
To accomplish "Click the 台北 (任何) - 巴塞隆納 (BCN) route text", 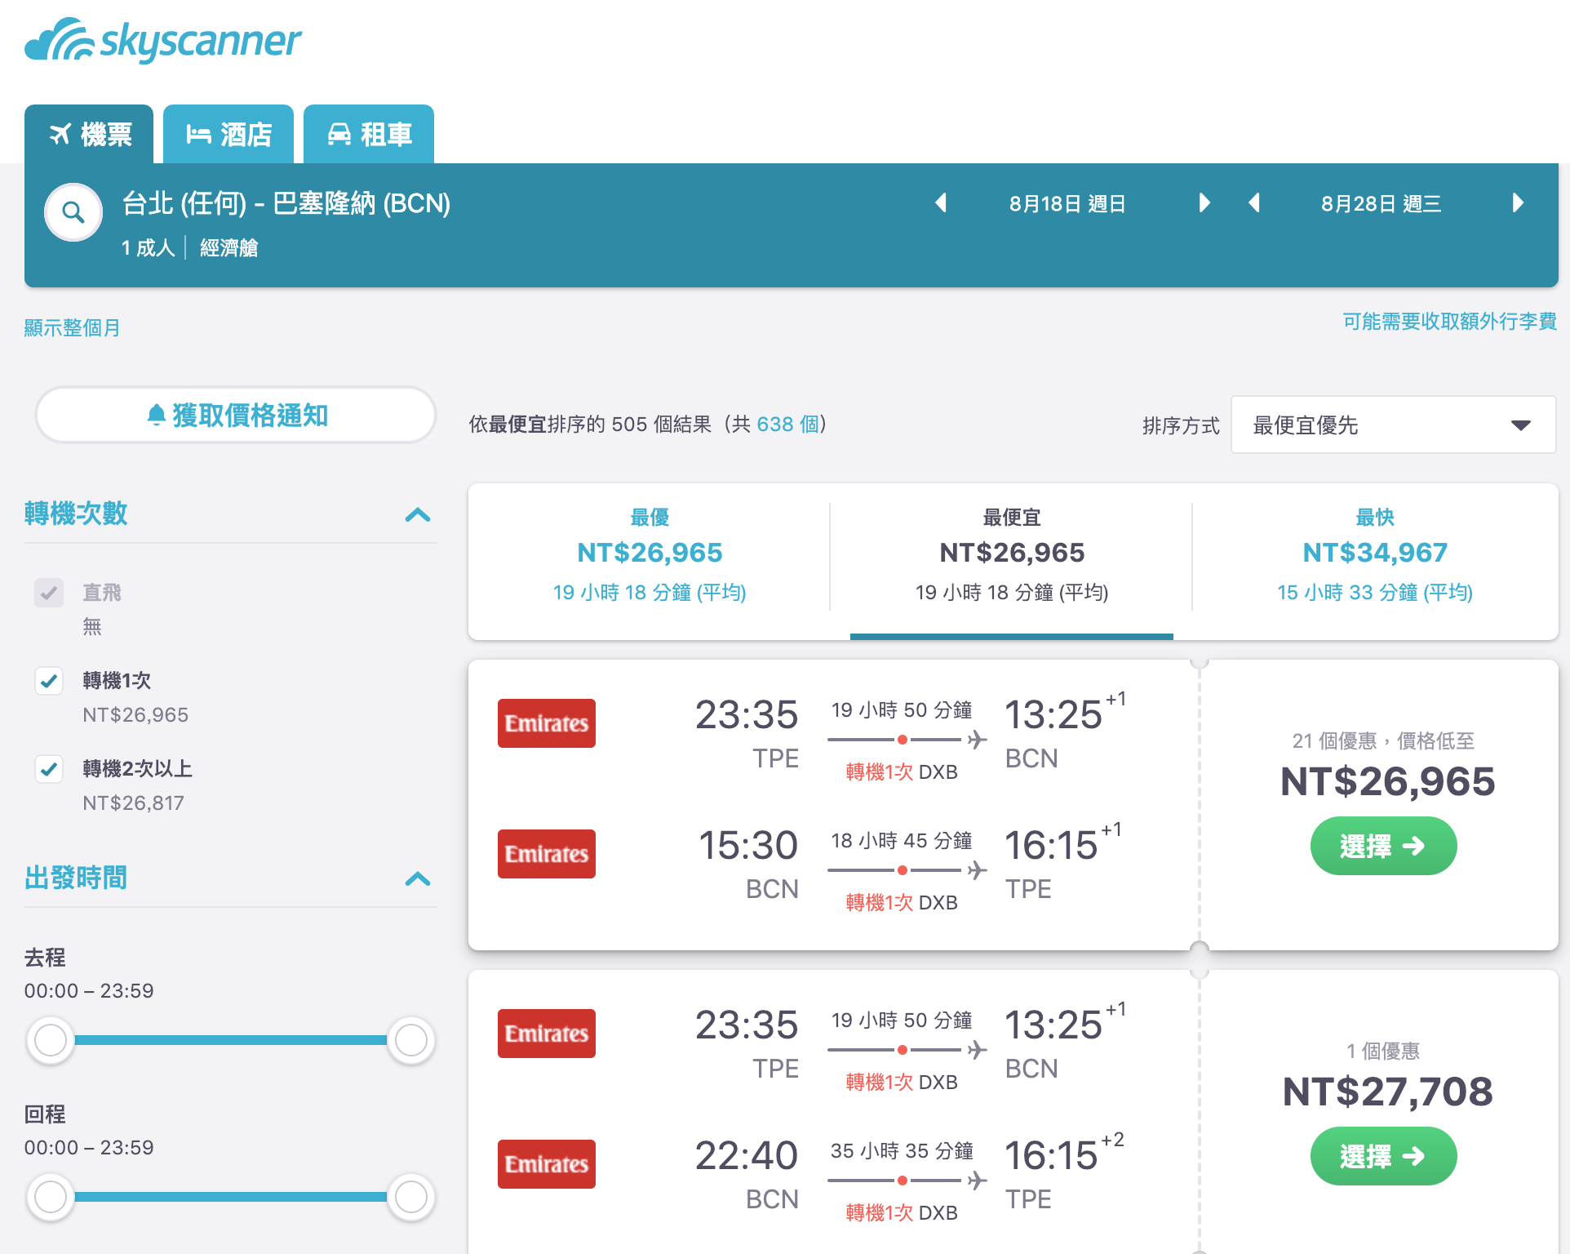I will (x=286, y=203).
